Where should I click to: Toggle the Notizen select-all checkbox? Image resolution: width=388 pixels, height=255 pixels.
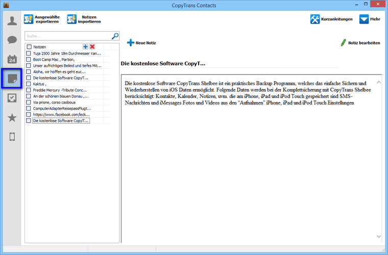click(29, 47)
